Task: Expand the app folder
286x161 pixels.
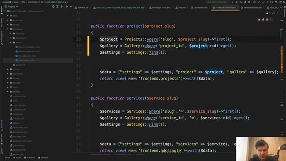Action: click(8, 16)
